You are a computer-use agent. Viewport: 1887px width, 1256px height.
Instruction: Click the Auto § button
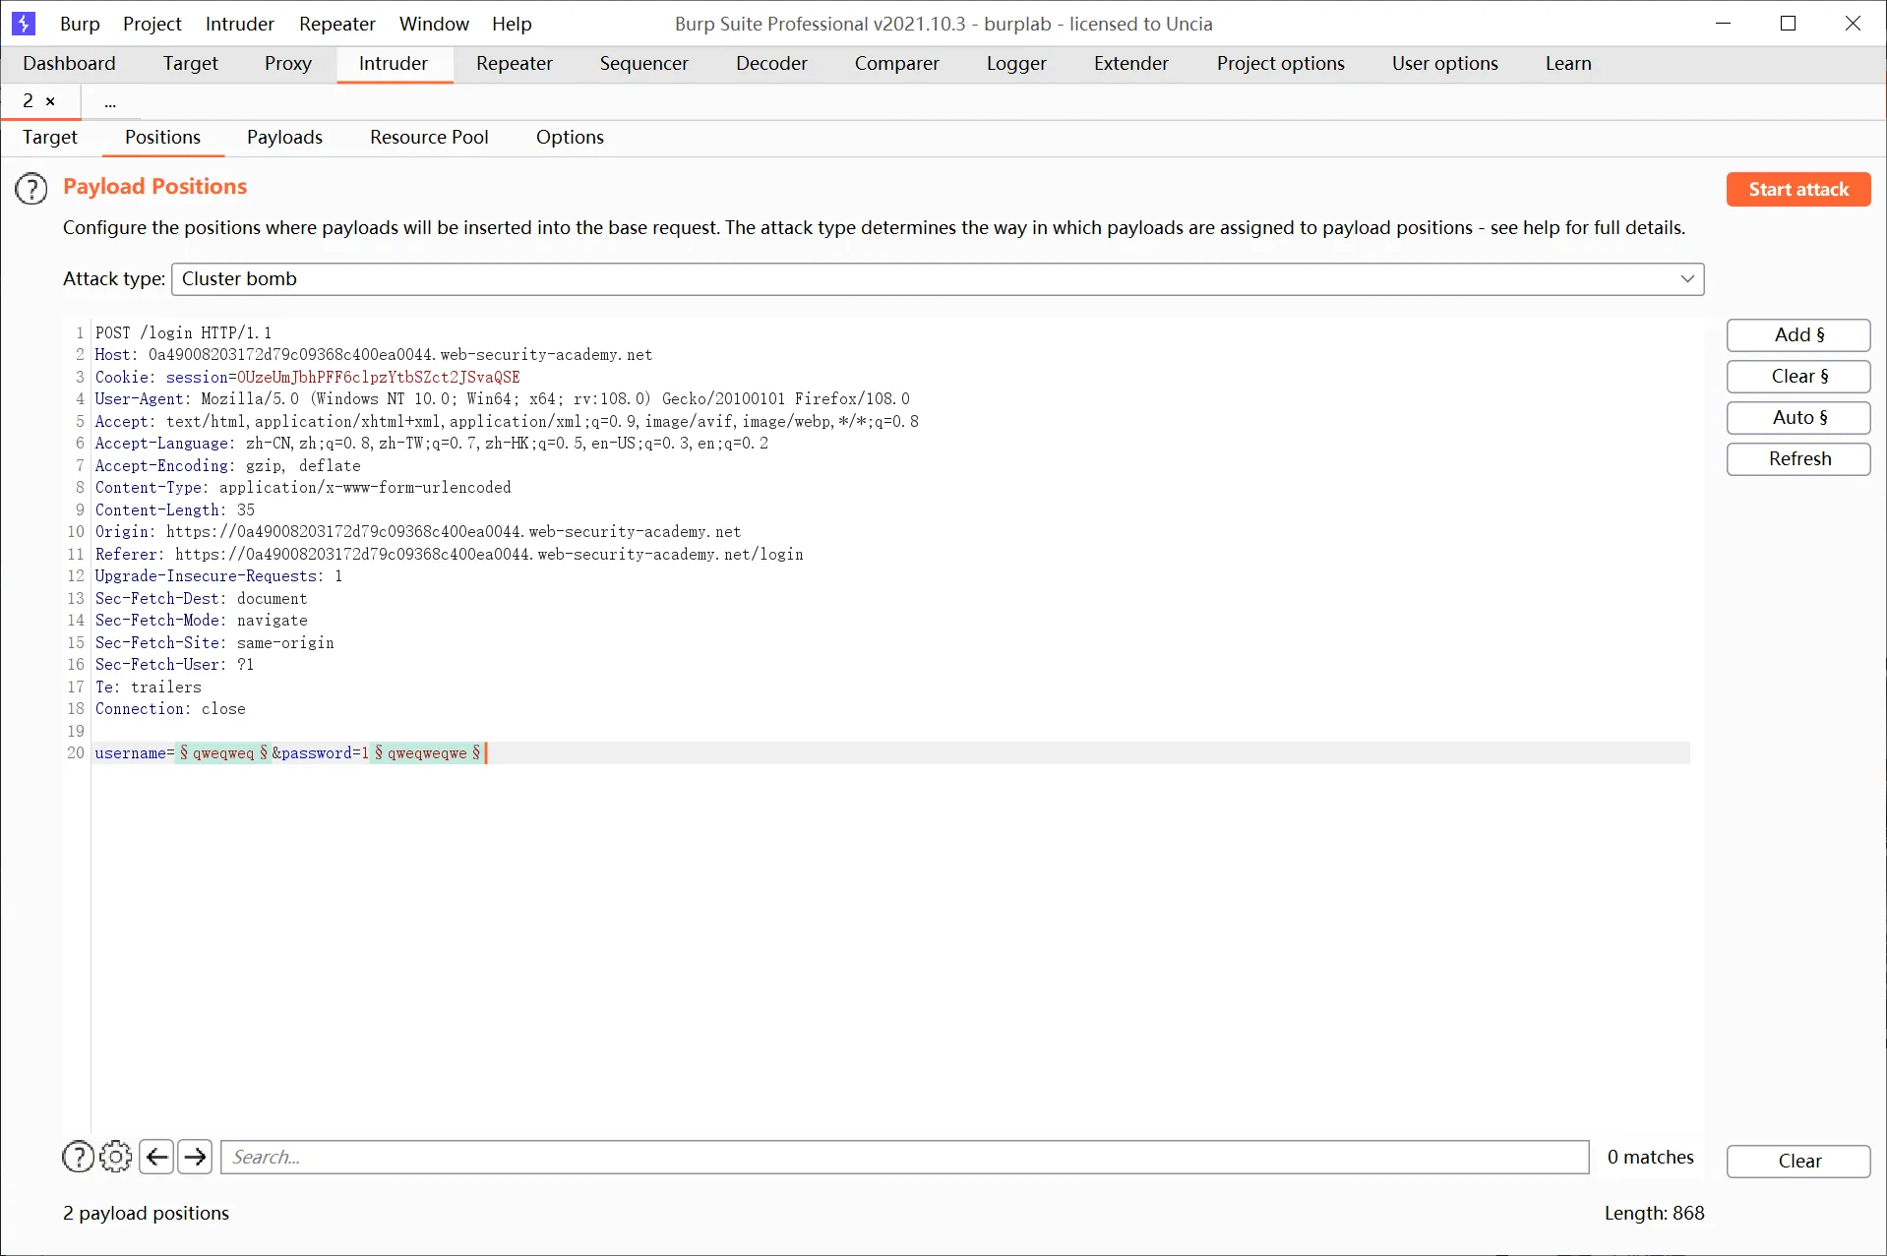(x=1798, y=417)
